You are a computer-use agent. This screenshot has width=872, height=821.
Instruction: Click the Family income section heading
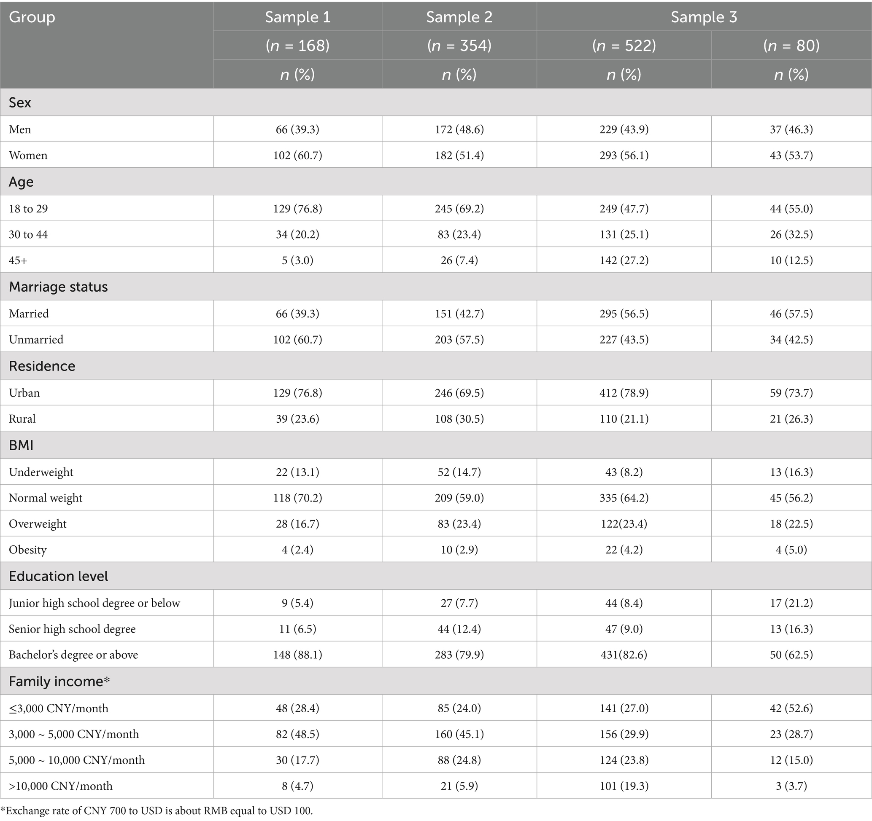pos(59,681)
